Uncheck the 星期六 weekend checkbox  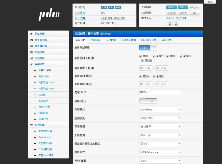141,77
